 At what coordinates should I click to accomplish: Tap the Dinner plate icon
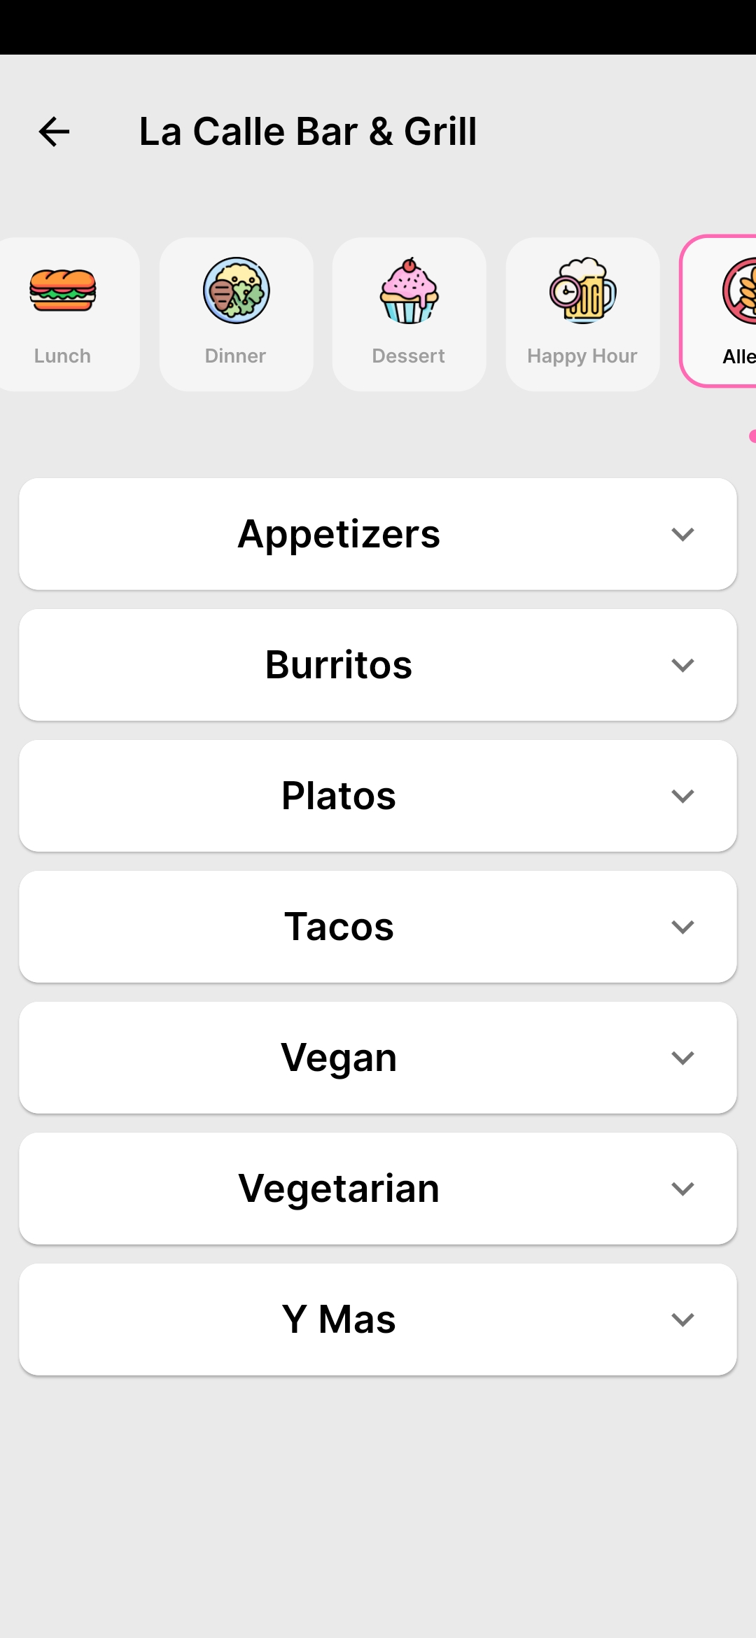coord(236,290)
